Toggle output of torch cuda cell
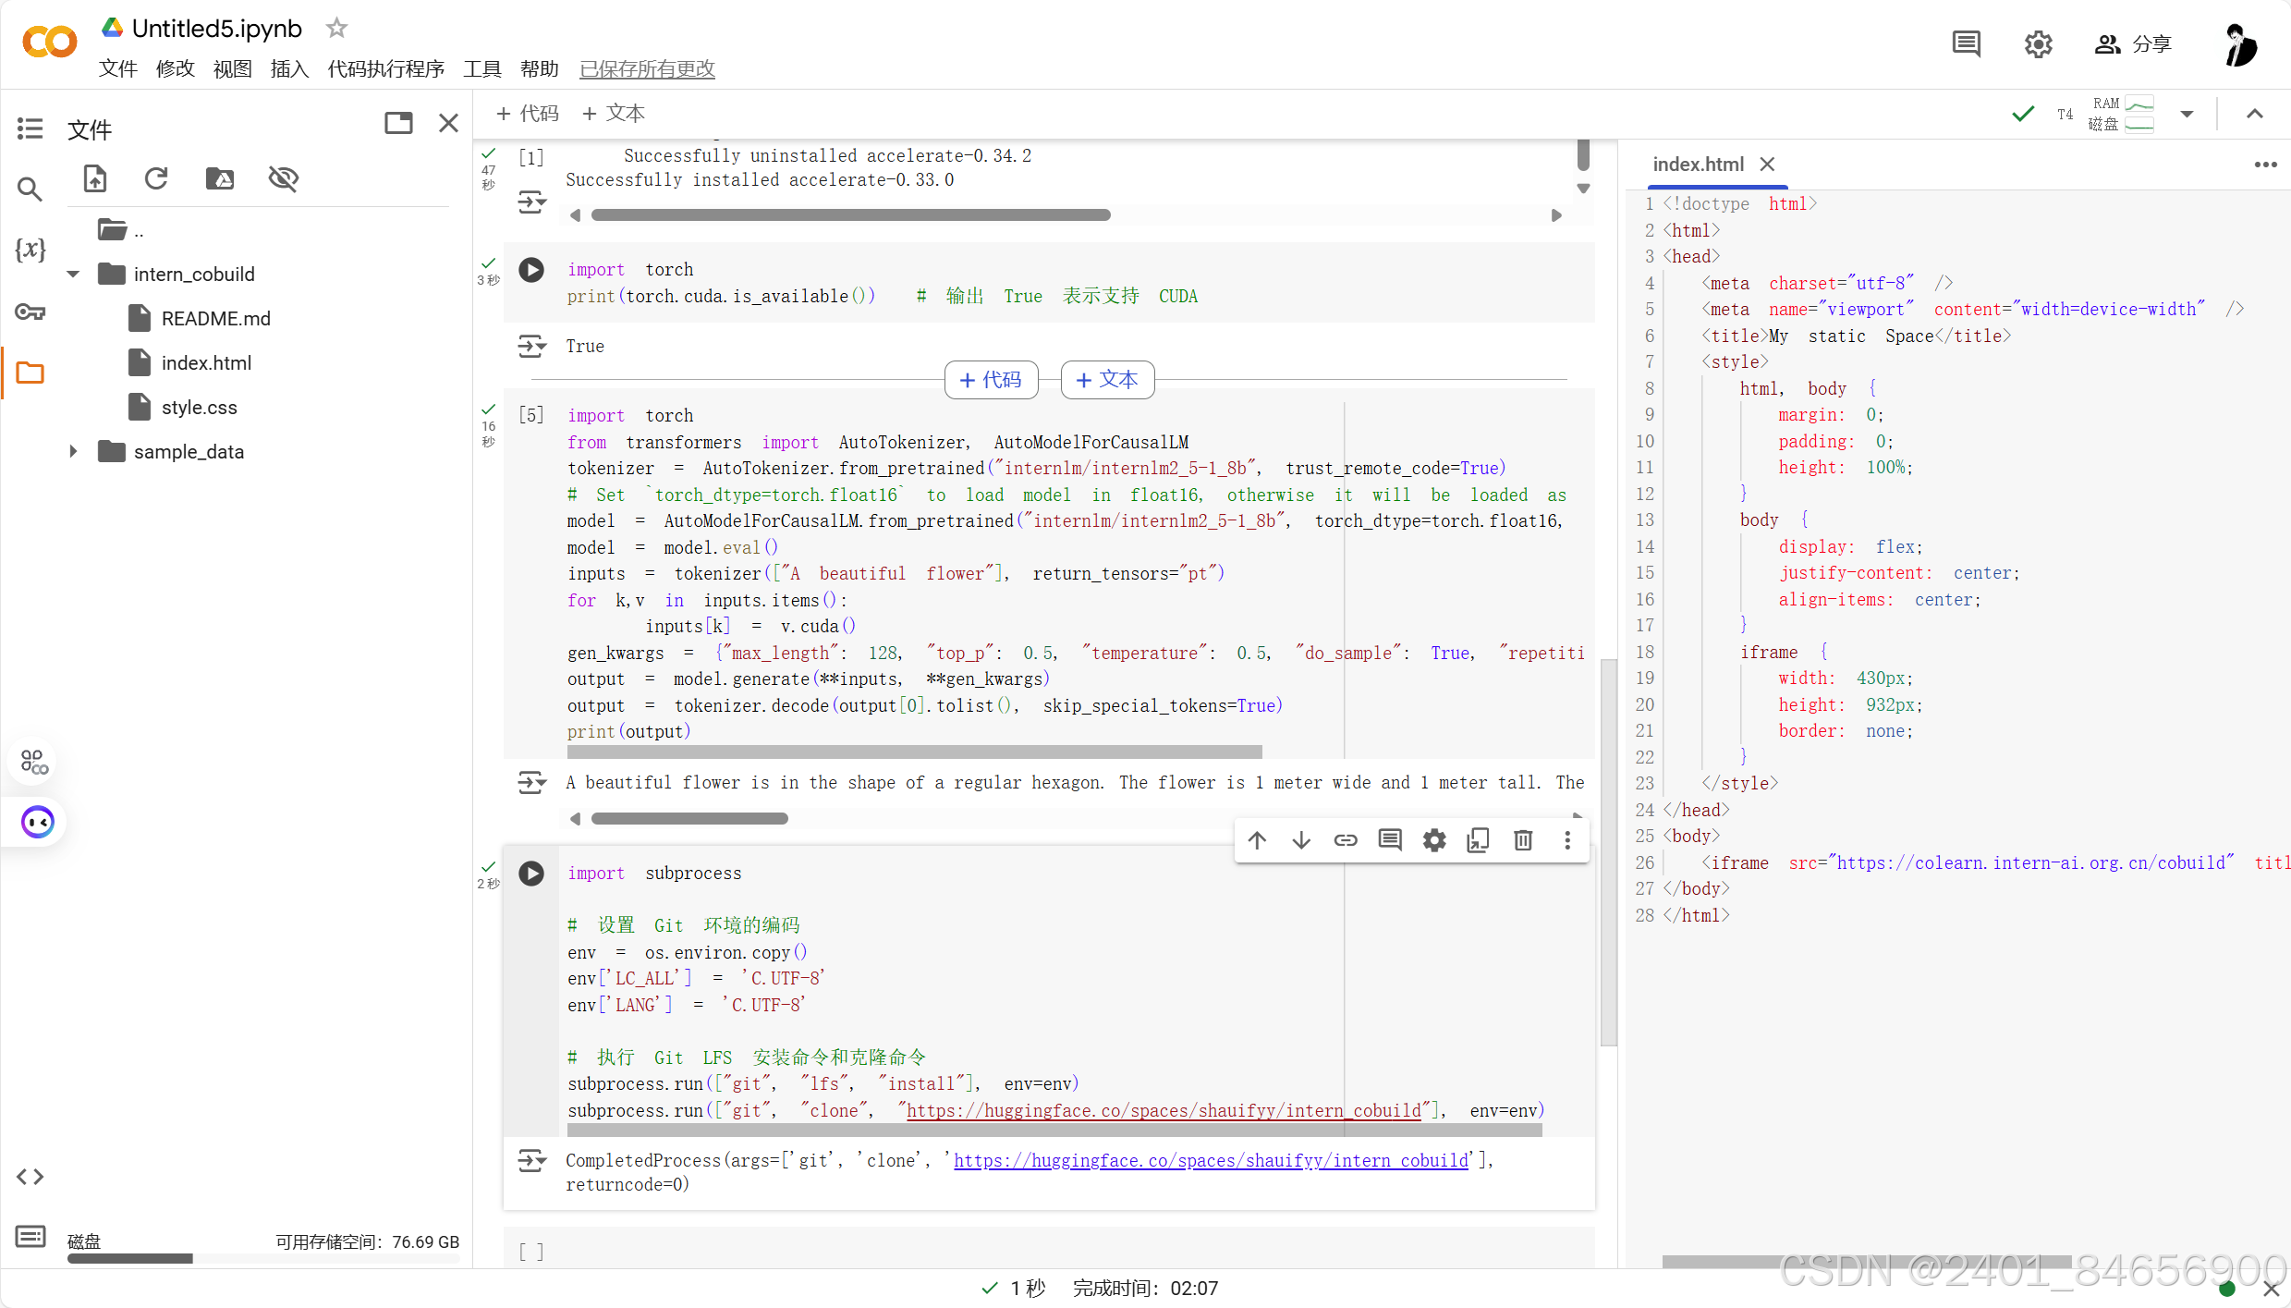This screenshot has width=2291, height=1308. [531, 347]
